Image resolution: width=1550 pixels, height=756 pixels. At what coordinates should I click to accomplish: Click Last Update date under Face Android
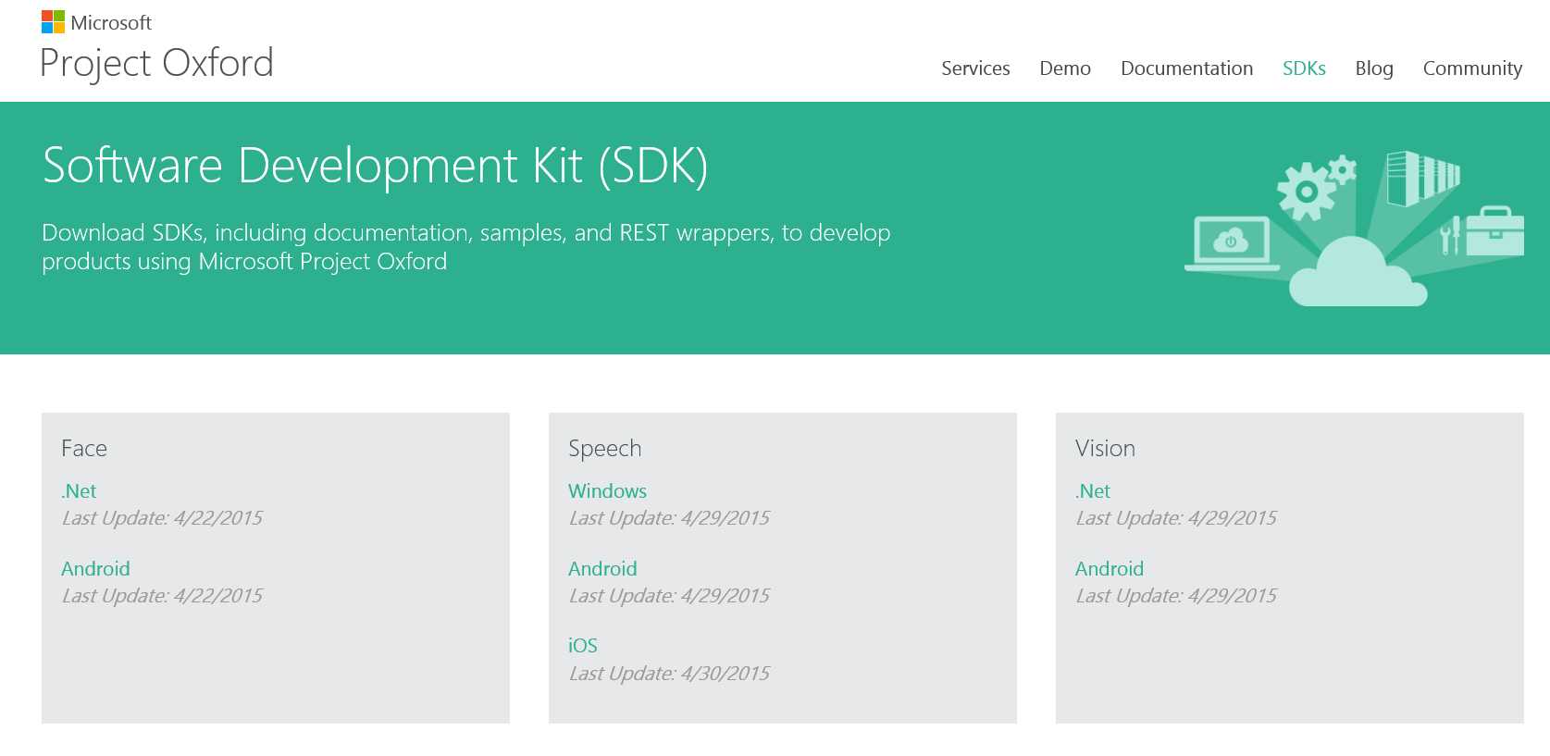[162, 596]
